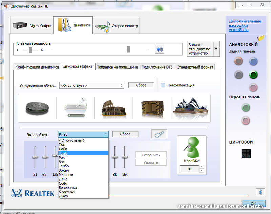Click the karaoke +0 value field
This screenshot has height=214, width=271.
click(x=189, y=169)
